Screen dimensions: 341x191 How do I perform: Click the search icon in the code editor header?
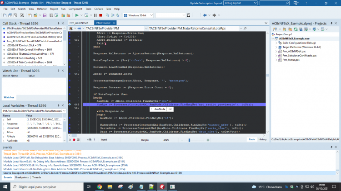point(245,29)
